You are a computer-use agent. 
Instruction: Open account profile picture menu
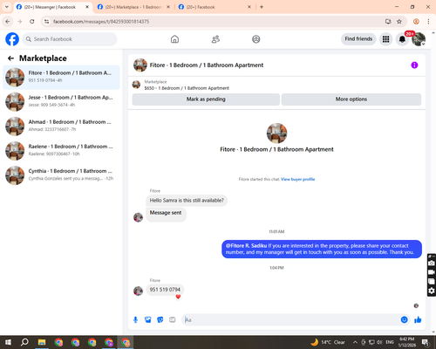[419, 39]
